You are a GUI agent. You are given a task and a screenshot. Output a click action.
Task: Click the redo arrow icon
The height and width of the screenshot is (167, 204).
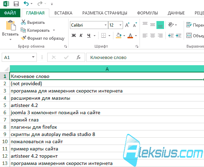pyautogui.click(x=40, y=4)
